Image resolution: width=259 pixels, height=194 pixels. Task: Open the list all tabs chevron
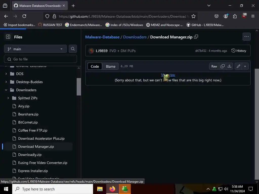point(209,6)
